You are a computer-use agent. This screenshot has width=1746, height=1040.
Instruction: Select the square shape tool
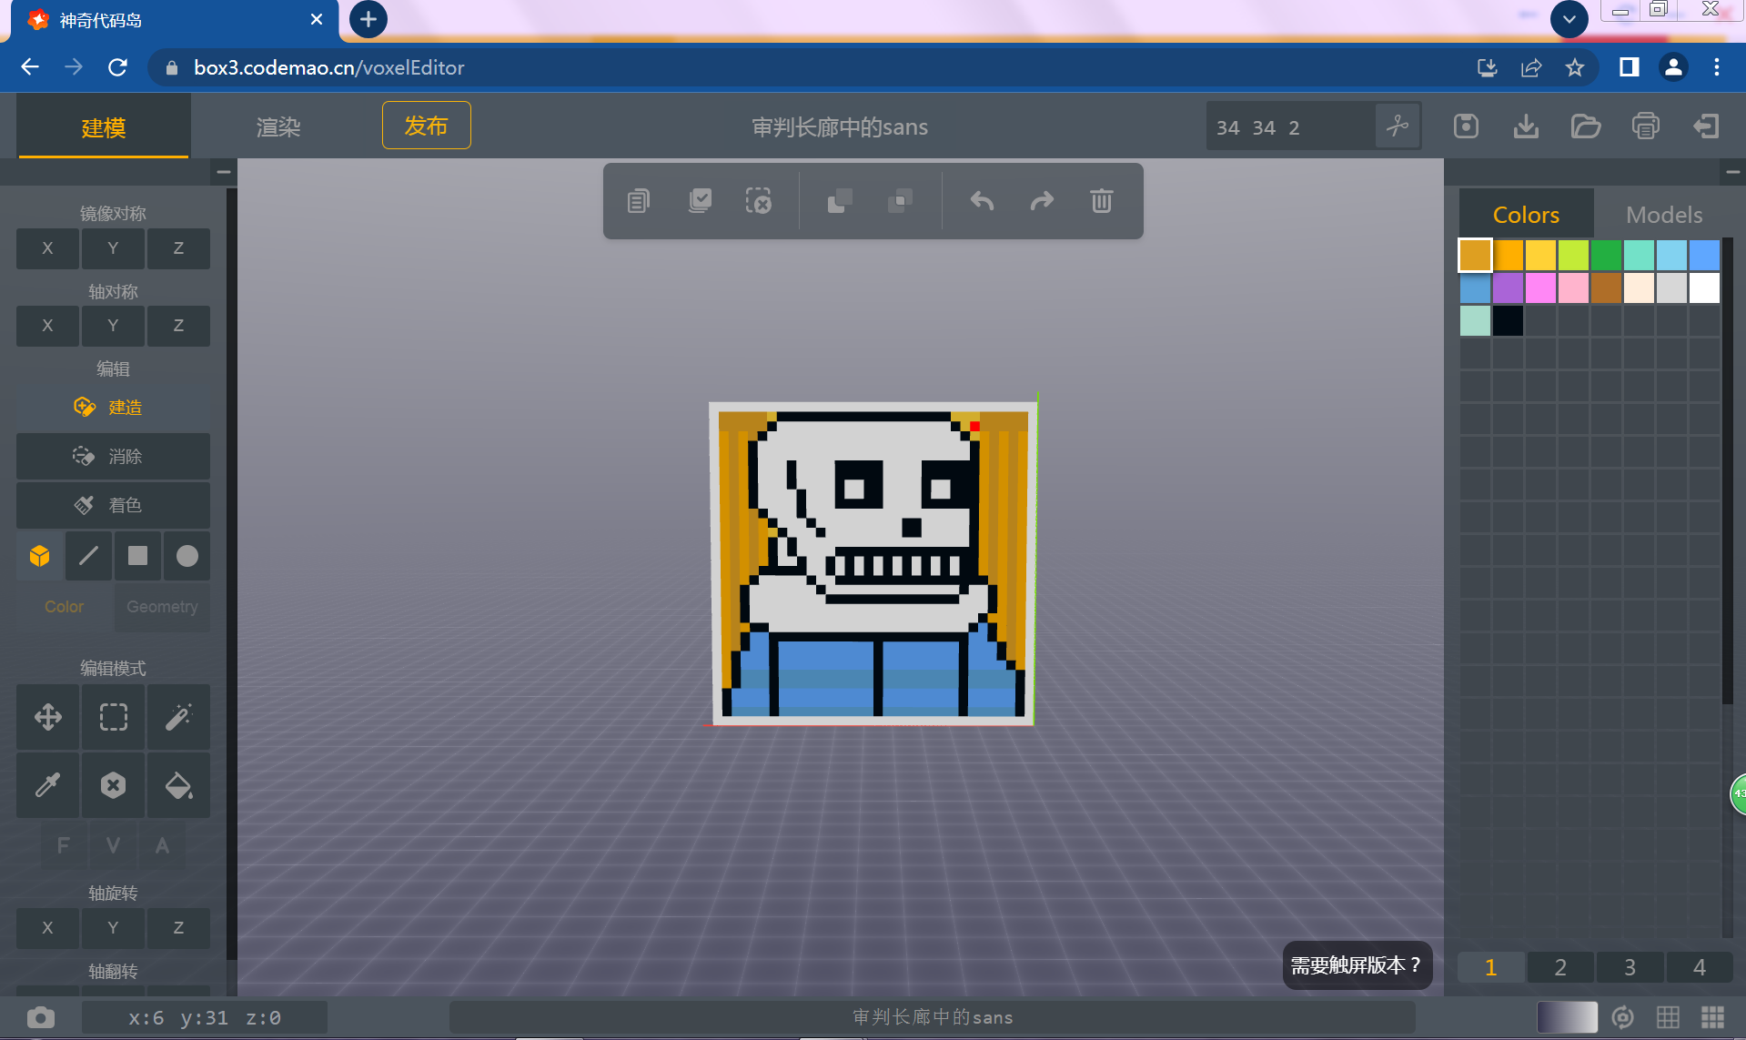[137, 556]
